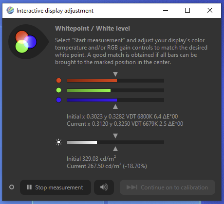Maximize the Interactive display adjustment window
224x204 pixels.
(x=187, y=10)
